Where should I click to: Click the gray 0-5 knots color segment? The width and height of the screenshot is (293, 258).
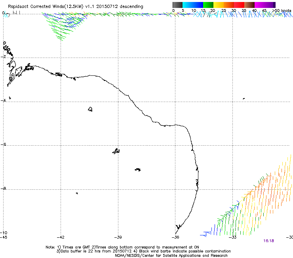pyautogui.click(x=177, y=5)
